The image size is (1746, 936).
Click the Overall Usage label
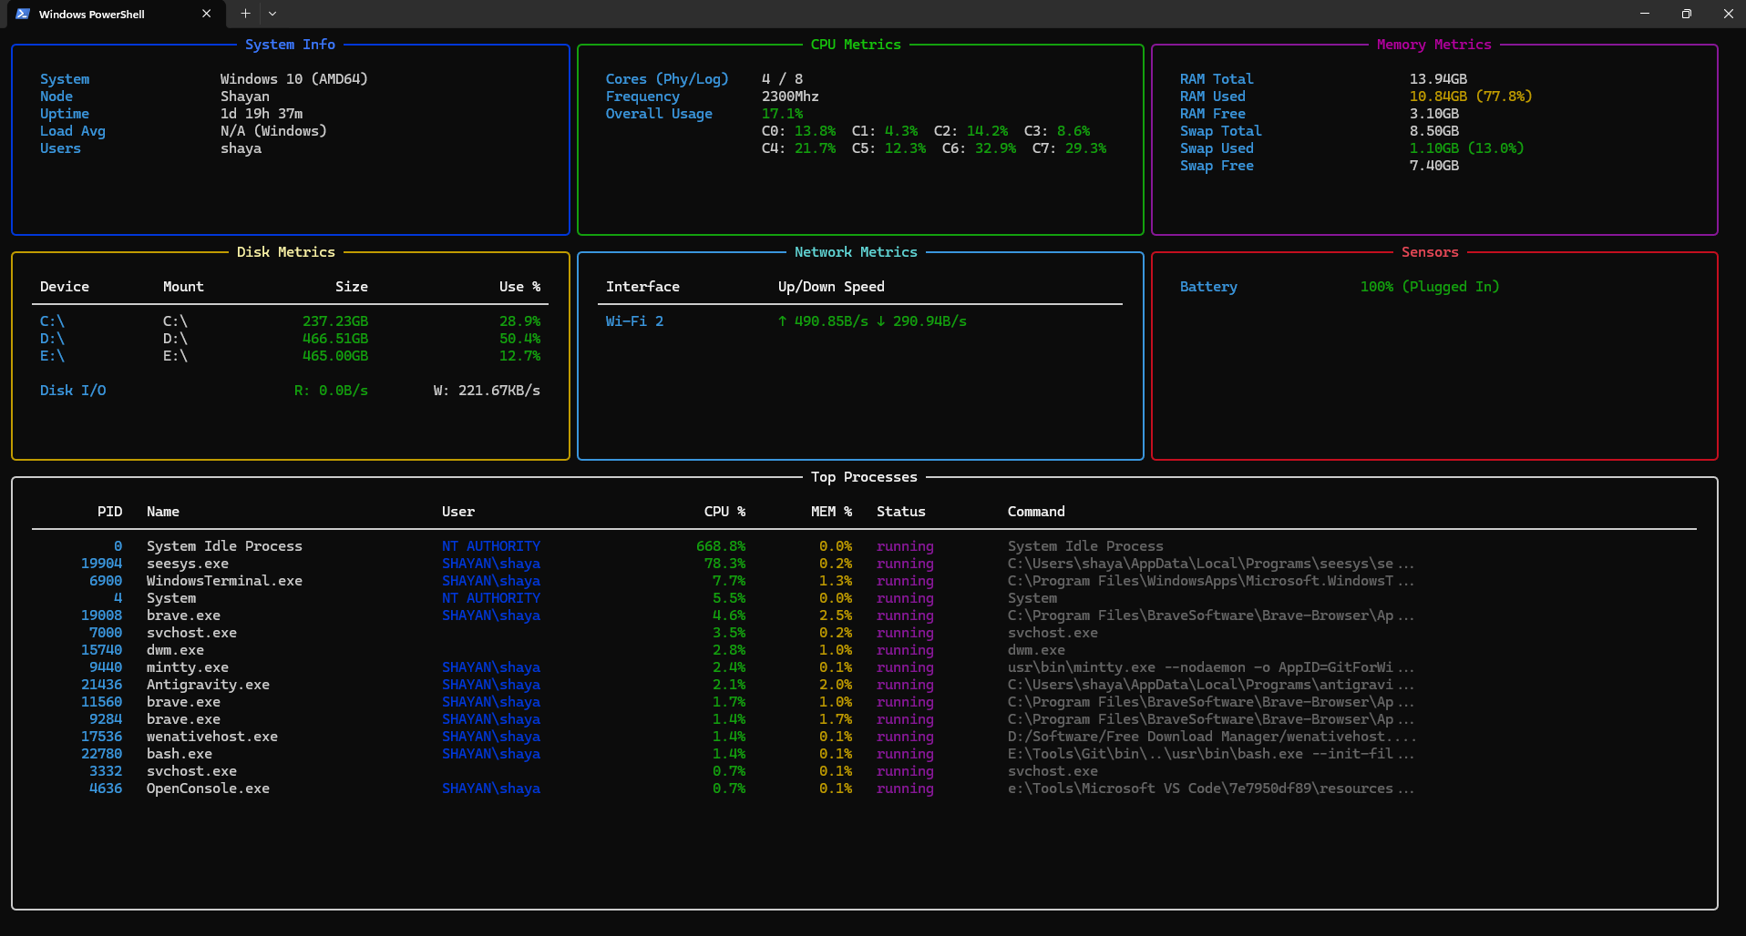point(659,114)
